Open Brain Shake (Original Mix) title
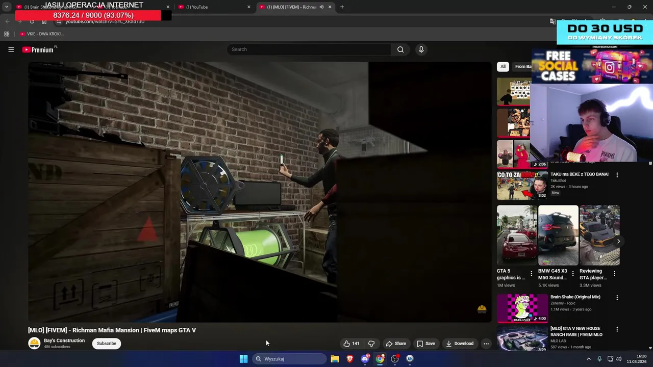The height and width of the screenshot is (367, 653). click(575, 297)
